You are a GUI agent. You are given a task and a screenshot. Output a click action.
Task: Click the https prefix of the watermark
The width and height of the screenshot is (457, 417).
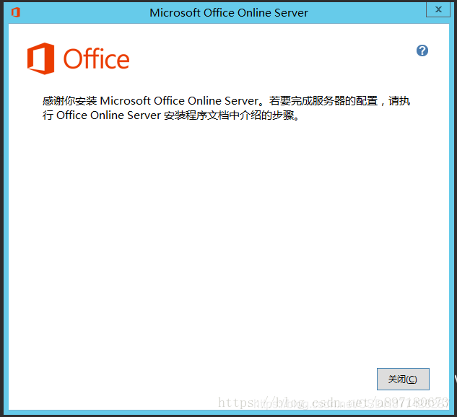pos(236,403)
